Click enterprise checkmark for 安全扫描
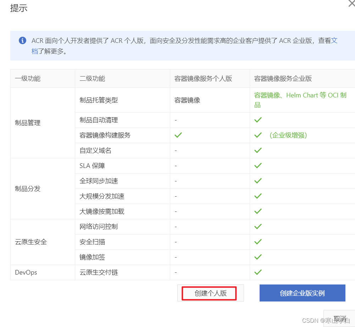 click(258, 242)
